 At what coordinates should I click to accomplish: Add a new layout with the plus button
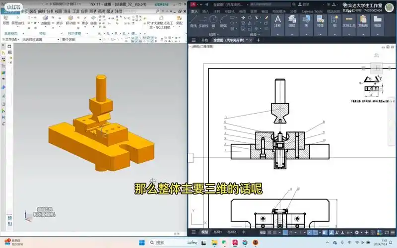[x=244, y=232]
